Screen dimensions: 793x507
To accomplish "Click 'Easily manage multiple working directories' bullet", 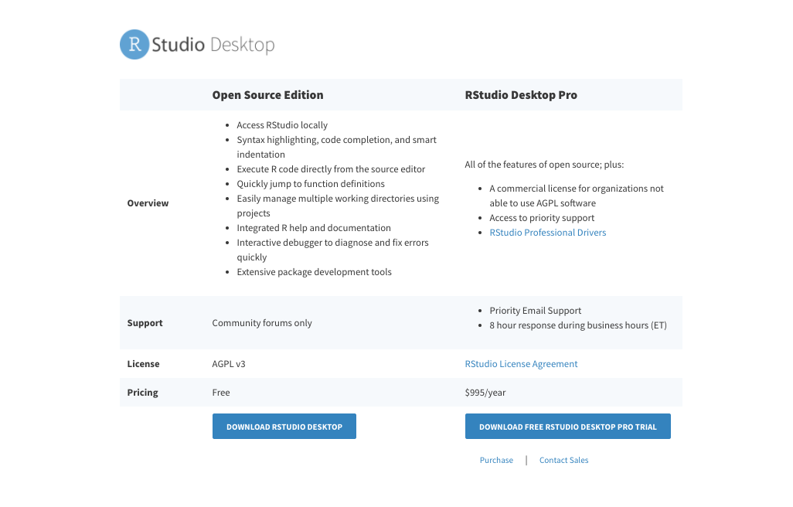I will pos(338,206).
